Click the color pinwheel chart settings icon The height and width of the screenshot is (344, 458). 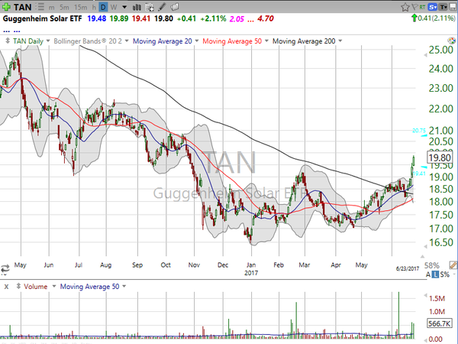[451, 41]
